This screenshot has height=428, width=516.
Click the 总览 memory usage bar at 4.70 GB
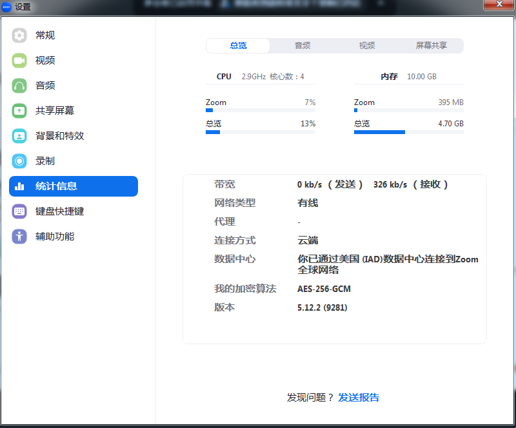pos(408,132)
